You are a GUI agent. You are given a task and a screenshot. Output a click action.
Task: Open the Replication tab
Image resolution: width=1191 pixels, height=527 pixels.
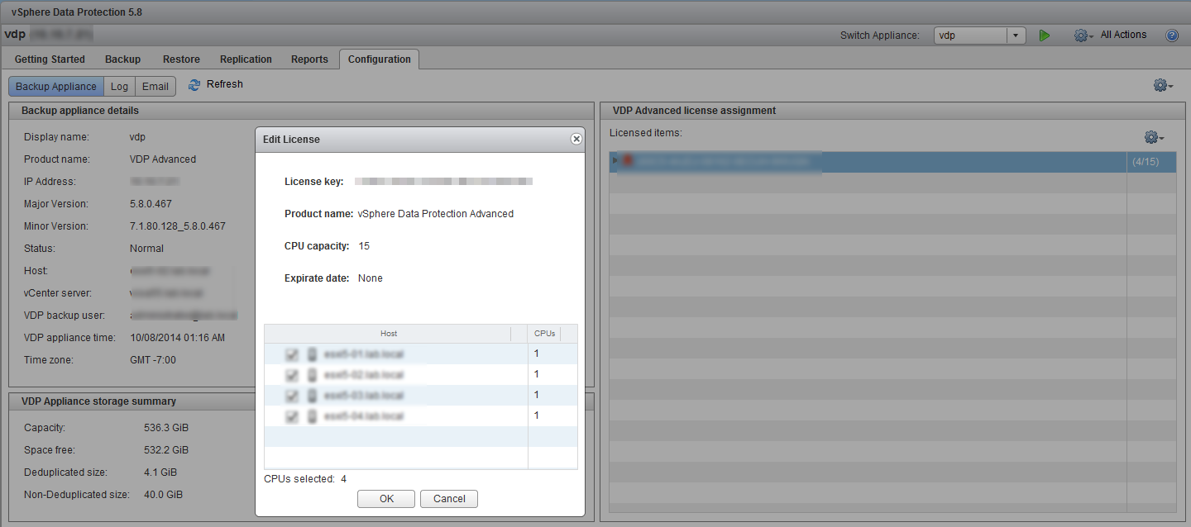coord(246,59)
